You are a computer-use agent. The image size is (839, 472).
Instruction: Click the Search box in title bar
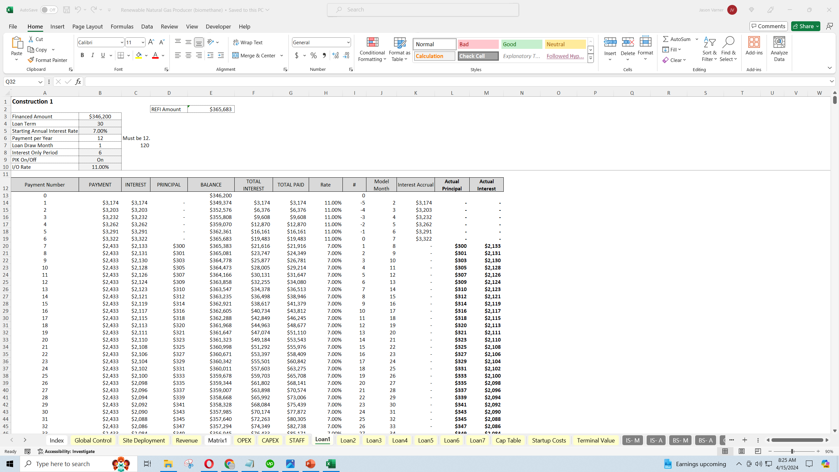(423, 10)
